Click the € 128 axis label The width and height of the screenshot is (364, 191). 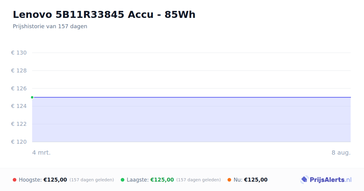(x=19, y=71)
